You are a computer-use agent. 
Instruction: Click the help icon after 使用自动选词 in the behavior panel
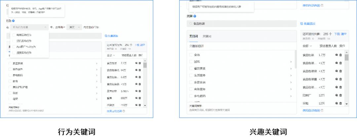[124, 111]
